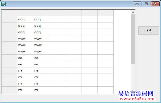Select the upper ee cell in the left text column
The height and width of the screenshot is (103, 161).
coord(25,58)
